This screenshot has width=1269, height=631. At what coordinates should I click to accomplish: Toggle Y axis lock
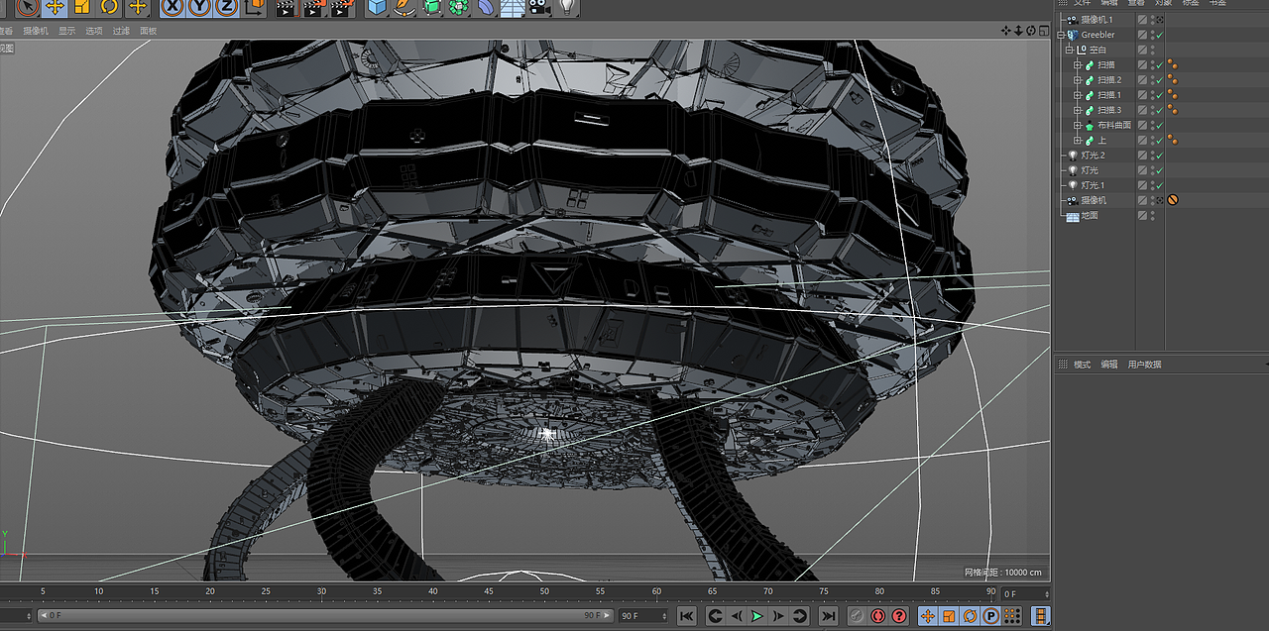(x=199, y=7)
